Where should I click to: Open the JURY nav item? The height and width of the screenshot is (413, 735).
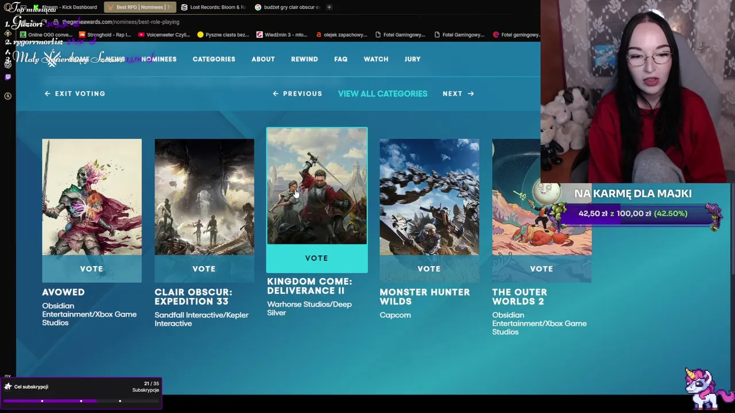pos(412,59)
